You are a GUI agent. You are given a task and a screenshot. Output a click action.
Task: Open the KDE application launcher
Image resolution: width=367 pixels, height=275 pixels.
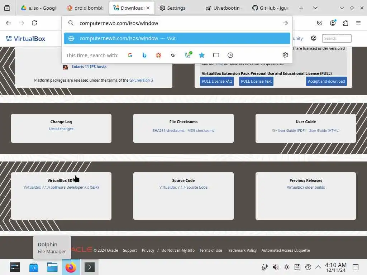(15, 267)
